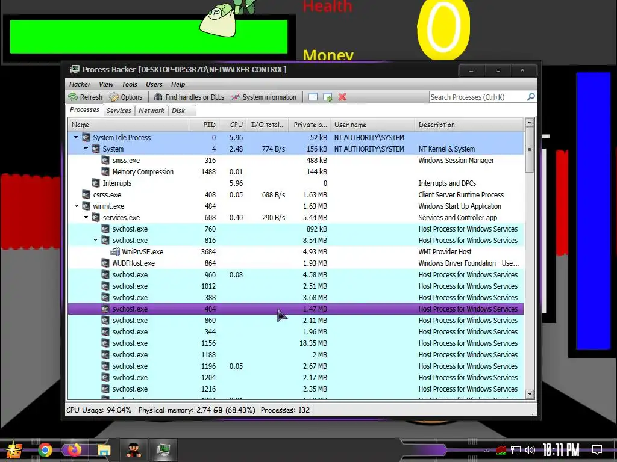Switch to the Network tab
This screenshot has height=462, width=617.
tap(151, 111)
